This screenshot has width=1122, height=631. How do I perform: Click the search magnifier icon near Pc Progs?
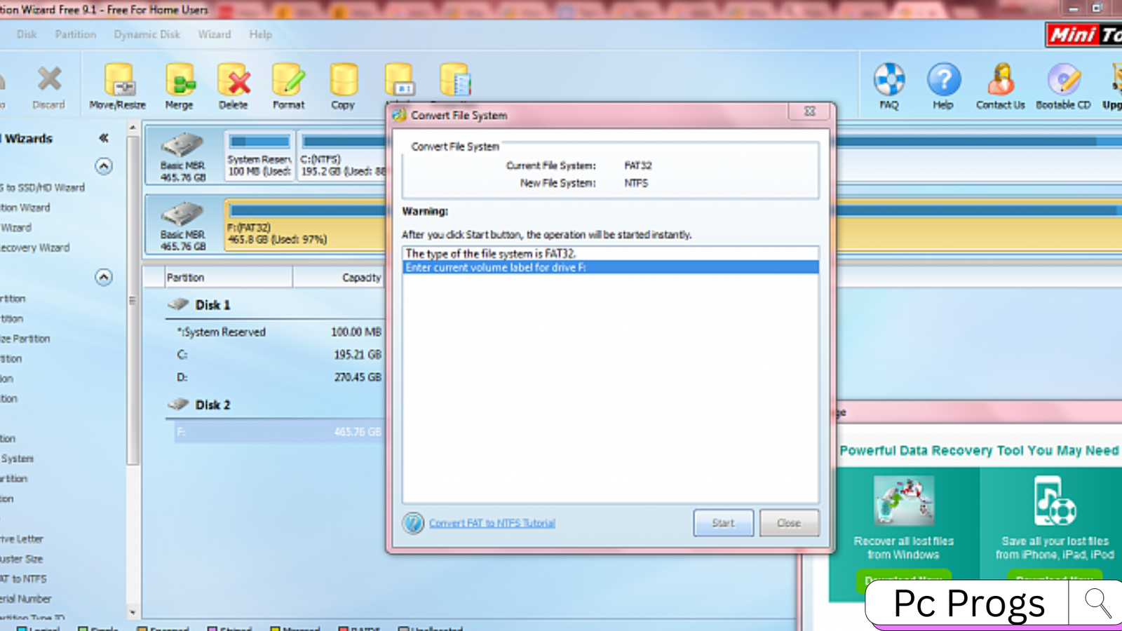click(x=1097, y=603)
